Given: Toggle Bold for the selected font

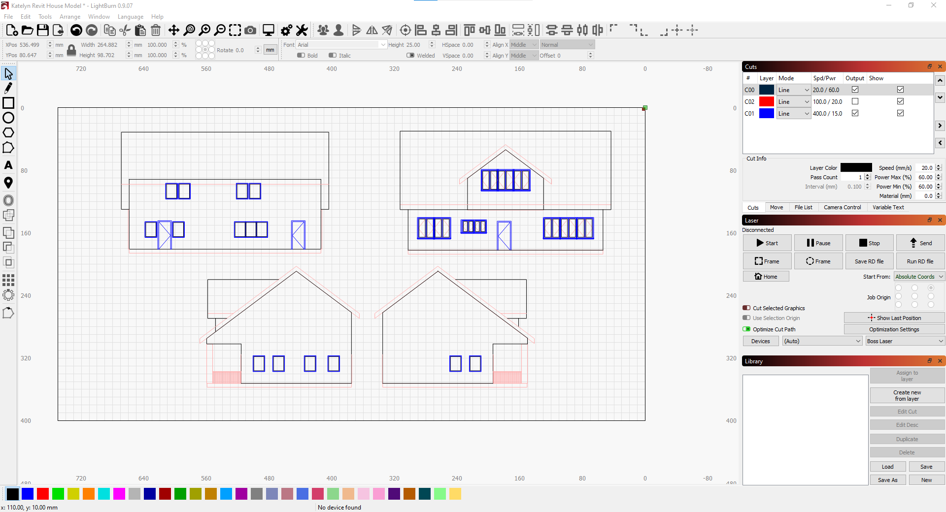Looking at the screenshot, I should [x=301, y=55].
